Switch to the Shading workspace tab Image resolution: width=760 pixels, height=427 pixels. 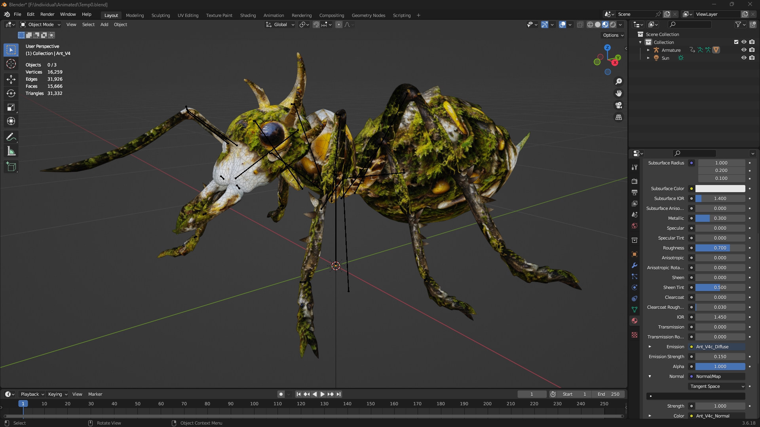(248, 15)
